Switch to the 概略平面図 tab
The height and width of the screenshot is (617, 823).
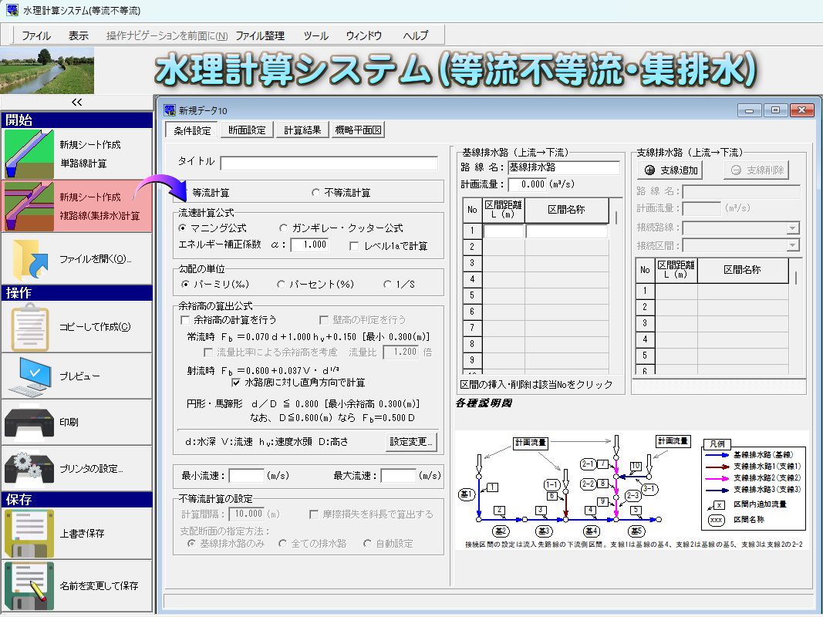click(x=358, y=130)
